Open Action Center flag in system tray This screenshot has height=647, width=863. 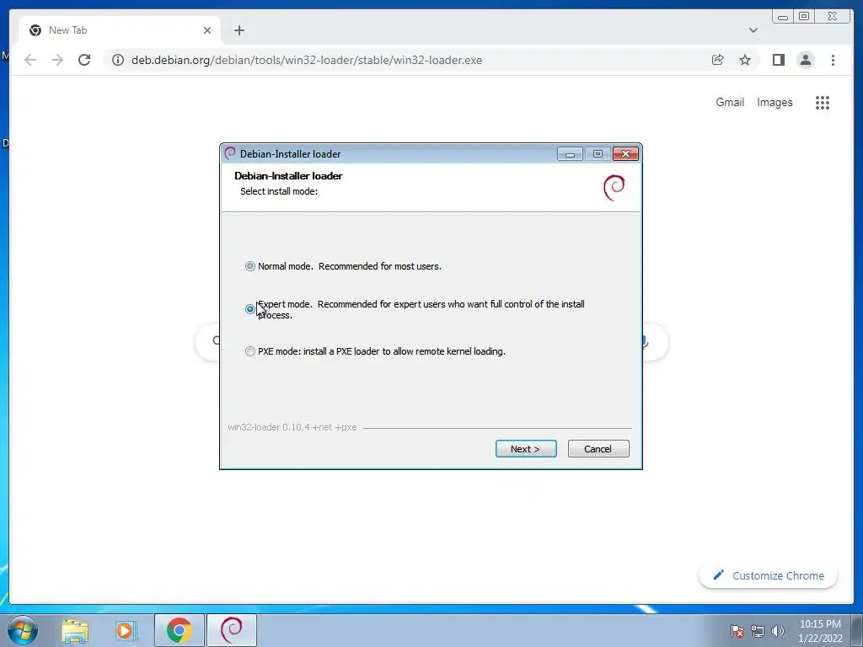coord(737,631)
